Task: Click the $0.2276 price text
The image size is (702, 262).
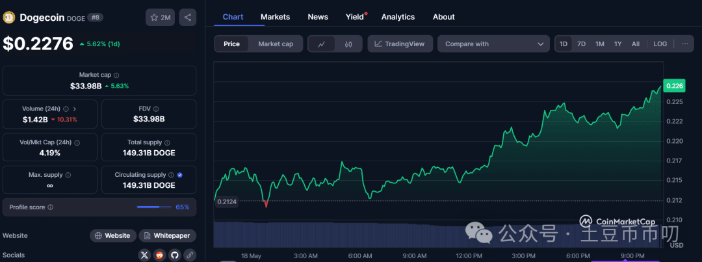Action: (x=38, y=44)
